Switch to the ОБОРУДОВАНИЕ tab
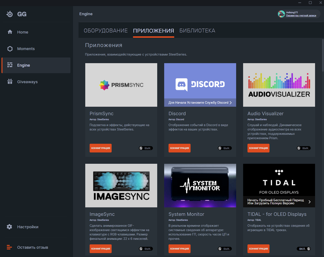This screenshot has height=257, width=324. [105, 30]
